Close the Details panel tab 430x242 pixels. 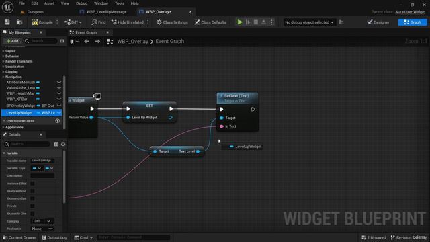tap(41, 134)
